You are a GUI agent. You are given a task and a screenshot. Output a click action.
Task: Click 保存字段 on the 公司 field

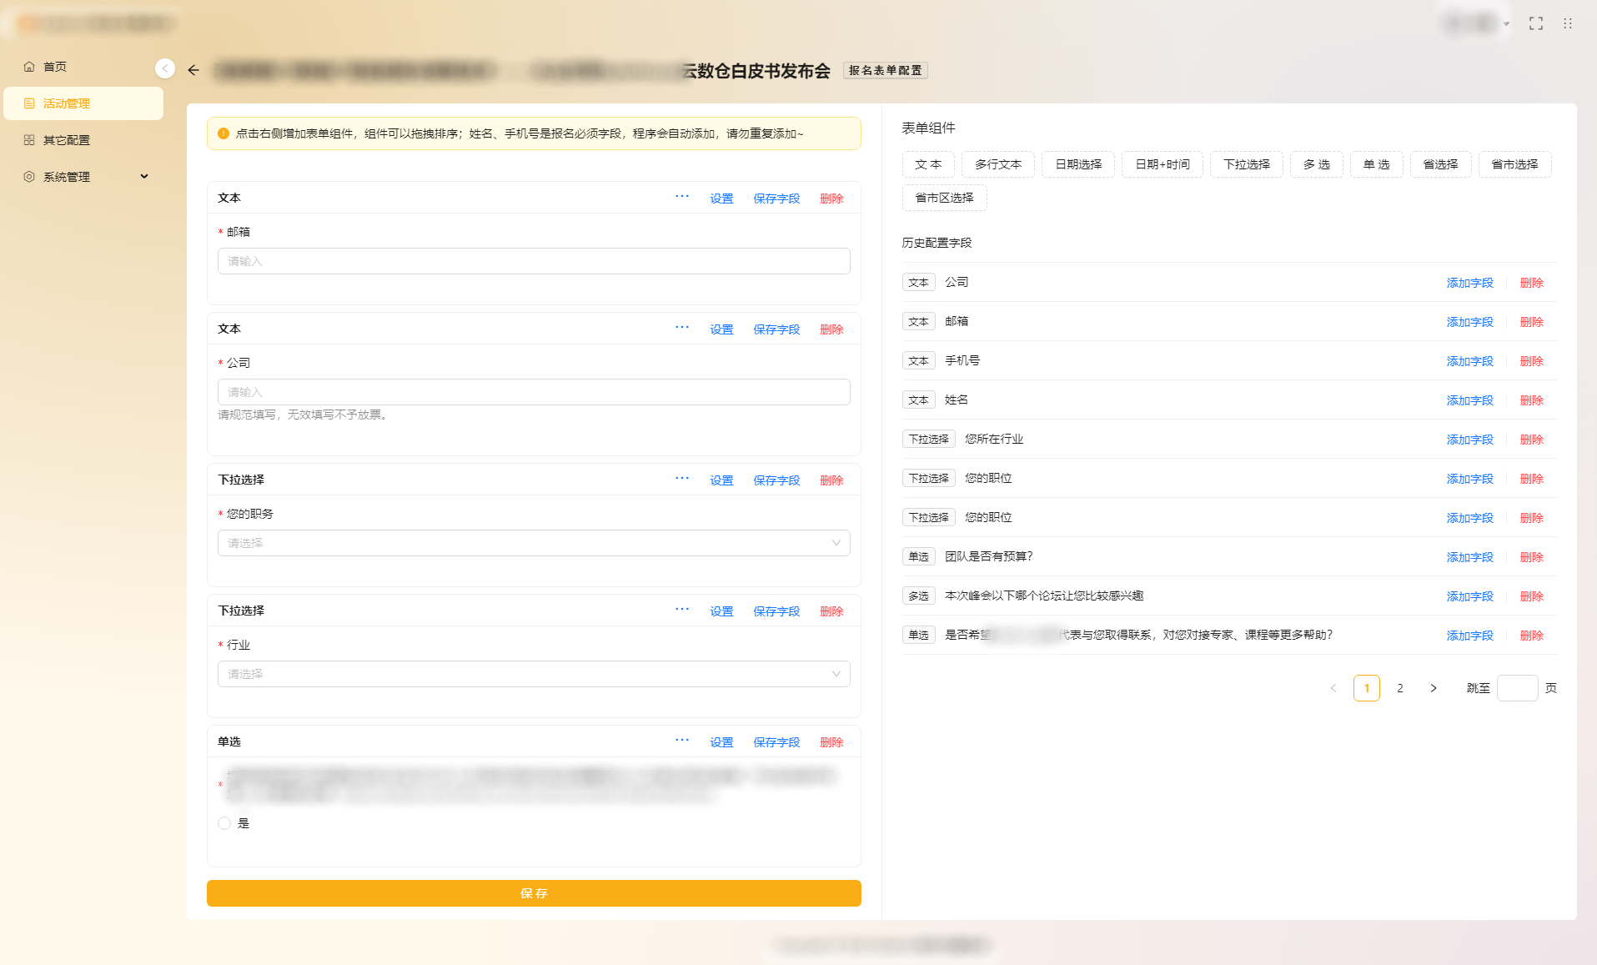[776, 329]
